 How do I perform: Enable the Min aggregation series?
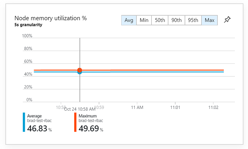pyautogui.click(x=144, y=20)
